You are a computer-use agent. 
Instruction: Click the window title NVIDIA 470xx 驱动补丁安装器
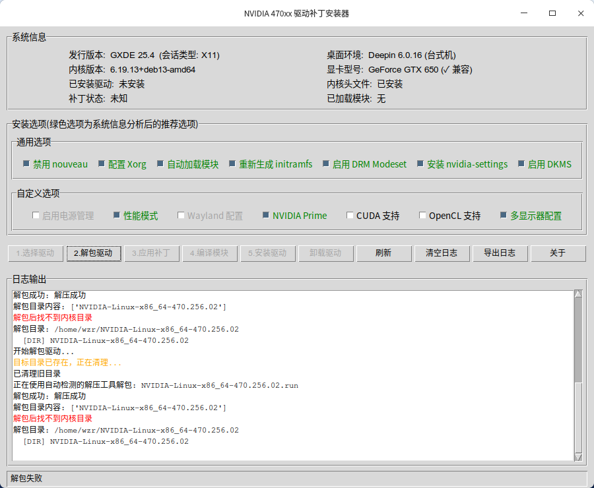296,14
